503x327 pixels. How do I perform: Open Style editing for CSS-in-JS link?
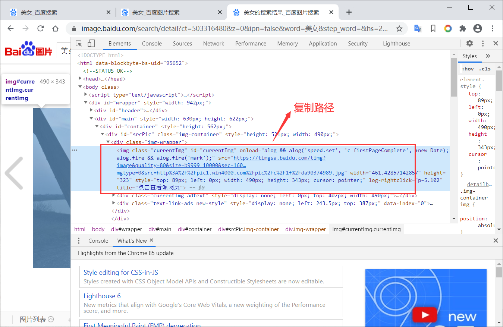(x=120, y=273)
